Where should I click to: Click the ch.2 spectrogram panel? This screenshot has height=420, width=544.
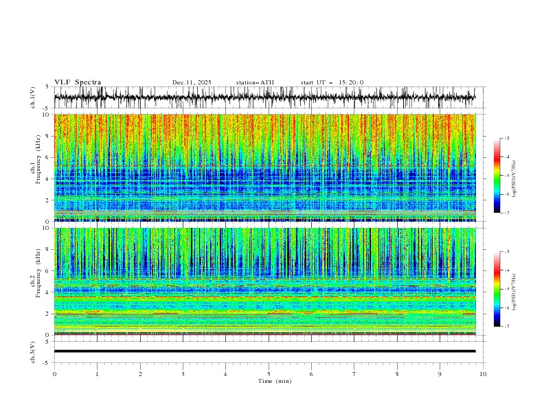point(264,281)
